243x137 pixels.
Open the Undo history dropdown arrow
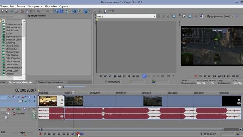coord(43,11)
